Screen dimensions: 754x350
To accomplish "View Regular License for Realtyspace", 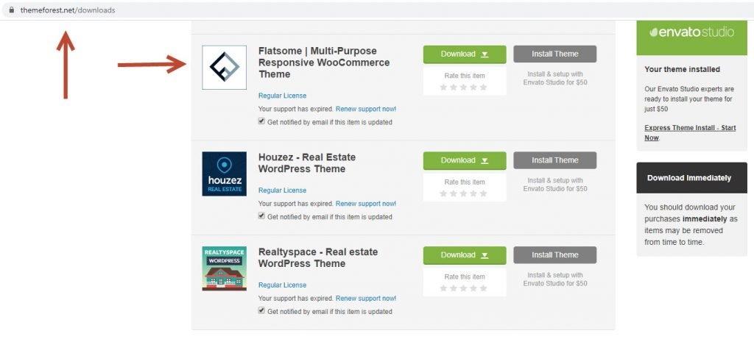I will 282,285.
